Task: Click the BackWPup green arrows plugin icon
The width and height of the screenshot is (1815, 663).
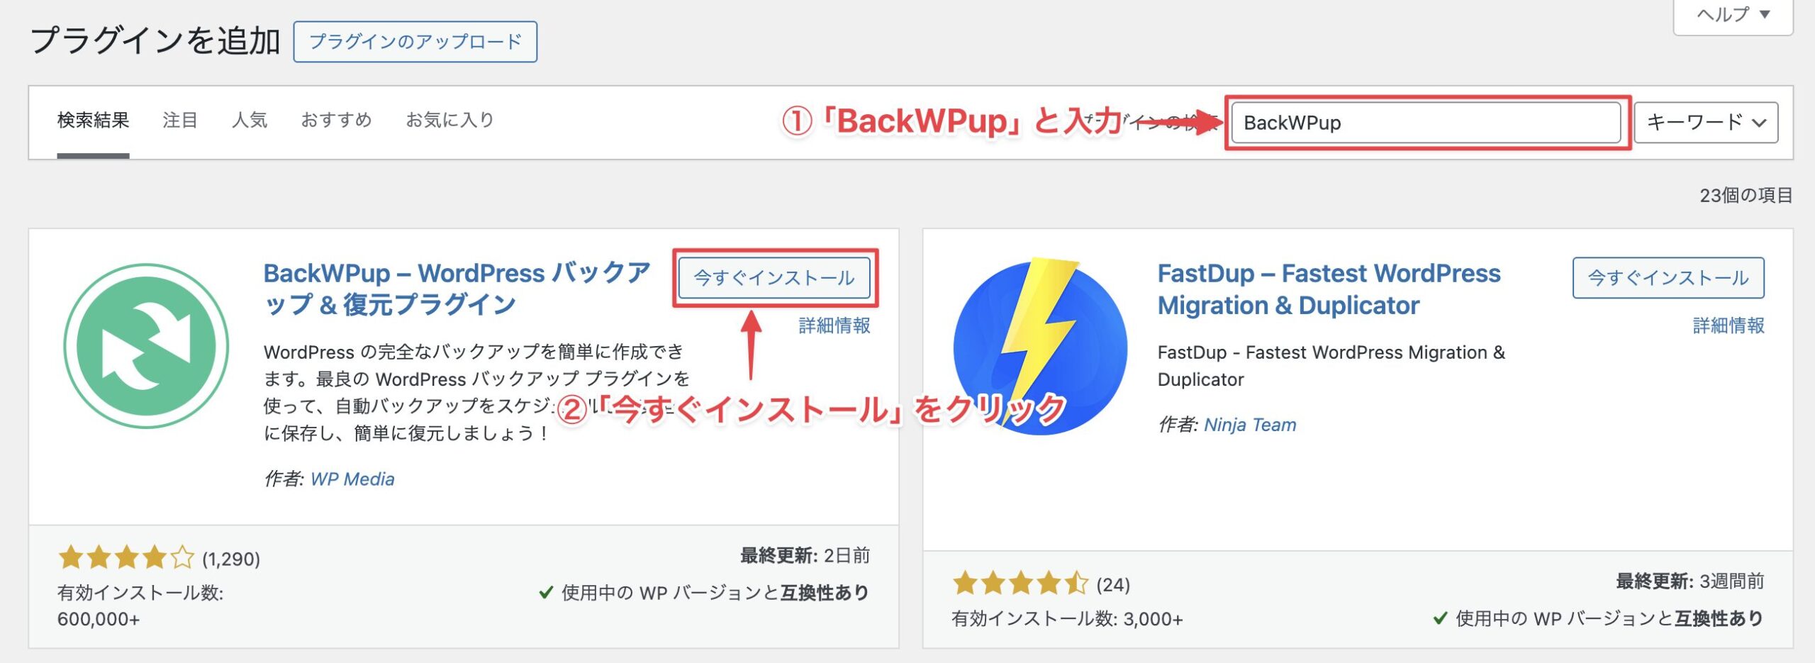Action: pyautogui.click(x=146, y=346)
